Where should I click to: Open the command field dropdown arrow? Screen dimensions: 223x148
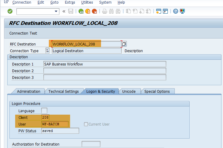coord(56,12)
